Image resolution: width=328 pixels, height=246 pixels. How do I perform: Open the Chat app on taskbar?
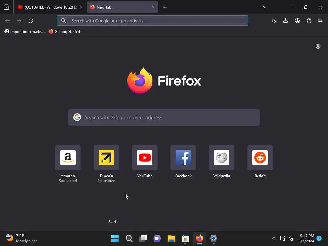tap(157, 238)
